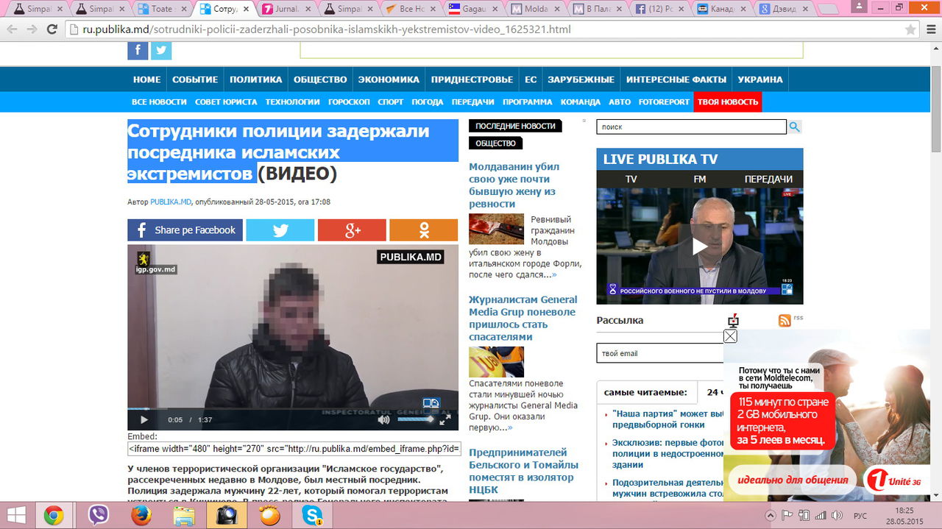The height and width of the screenshot is (529, 942).
Task: Open Skype from the taskbar
Action: click(311, 516)
